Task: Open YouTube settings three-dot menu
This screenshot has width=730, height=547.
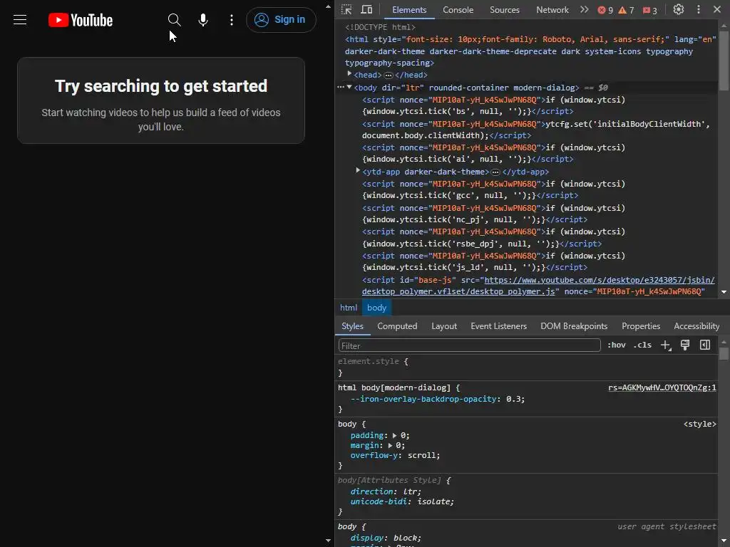Action: click(232, 20)
